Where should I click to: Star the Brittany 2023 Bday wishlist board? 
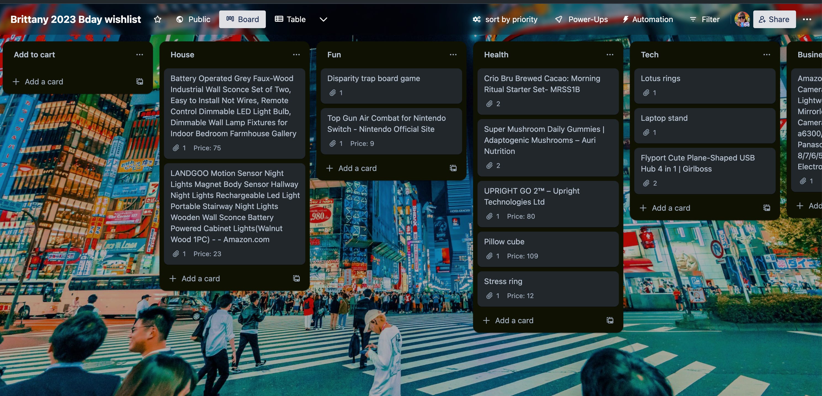coord(157,20)
